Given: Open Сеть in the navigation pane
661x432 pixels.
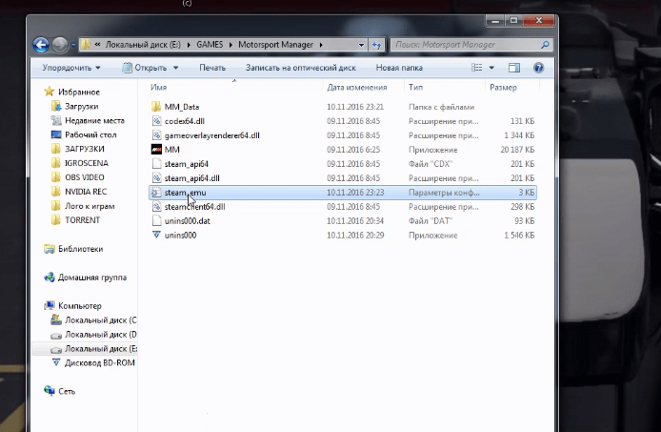Looking at the screenshot, I should 67,391.
